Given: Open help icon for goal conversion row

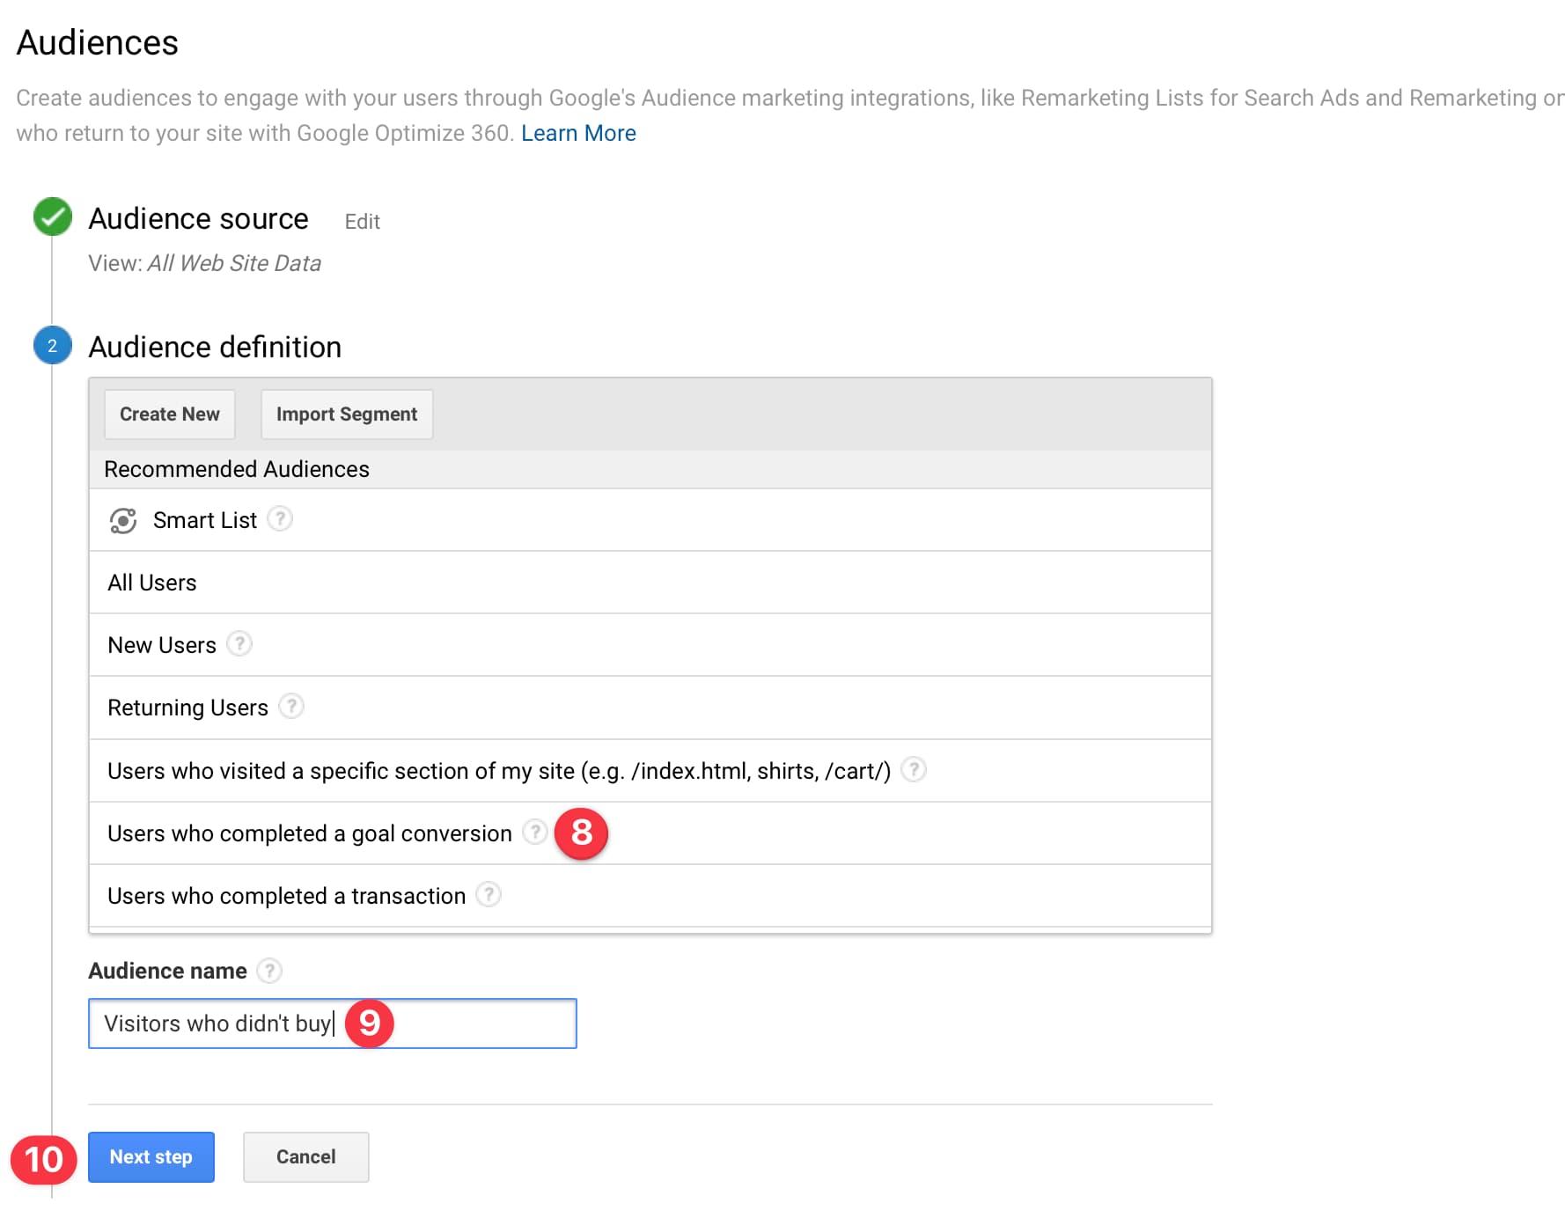Looking at the screenshot, I should click(x=534, y=833).
